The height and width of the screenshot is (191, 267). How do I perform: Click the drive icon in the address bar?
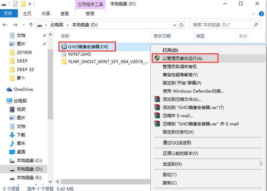tap(39, 25)
